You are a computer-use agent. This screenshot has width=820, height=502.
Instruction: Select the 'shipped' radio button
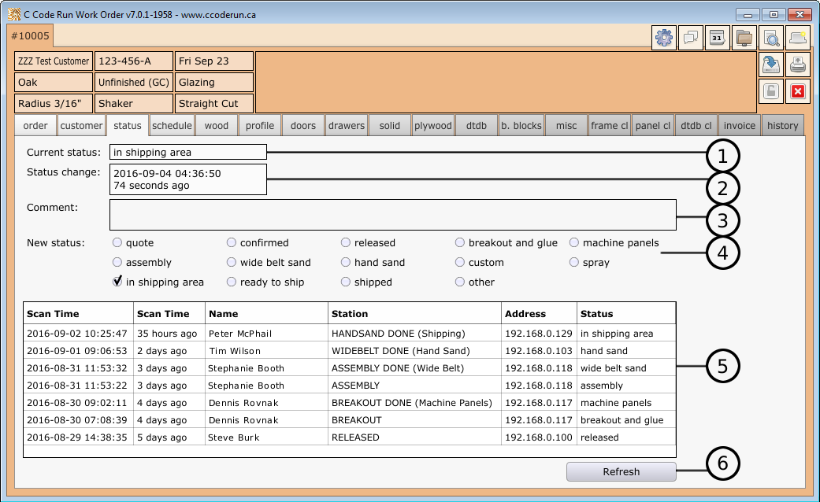(x=347, y=282)
